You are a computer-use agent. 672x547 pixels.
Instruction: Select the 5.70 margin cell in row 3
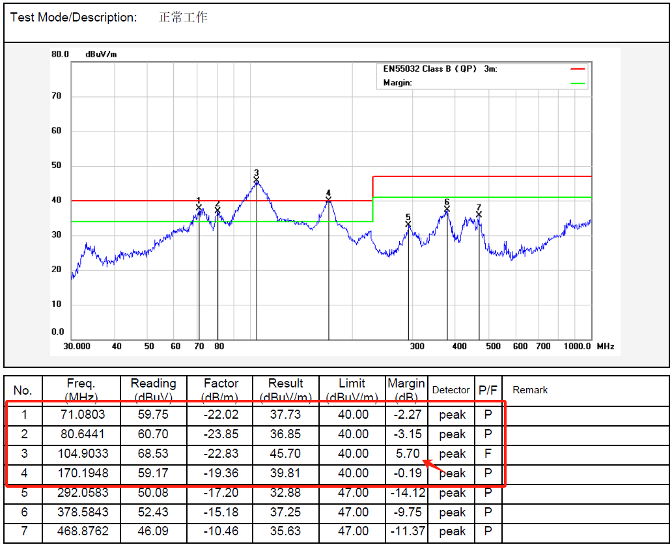pyautogui.click(x=406, y=454)
